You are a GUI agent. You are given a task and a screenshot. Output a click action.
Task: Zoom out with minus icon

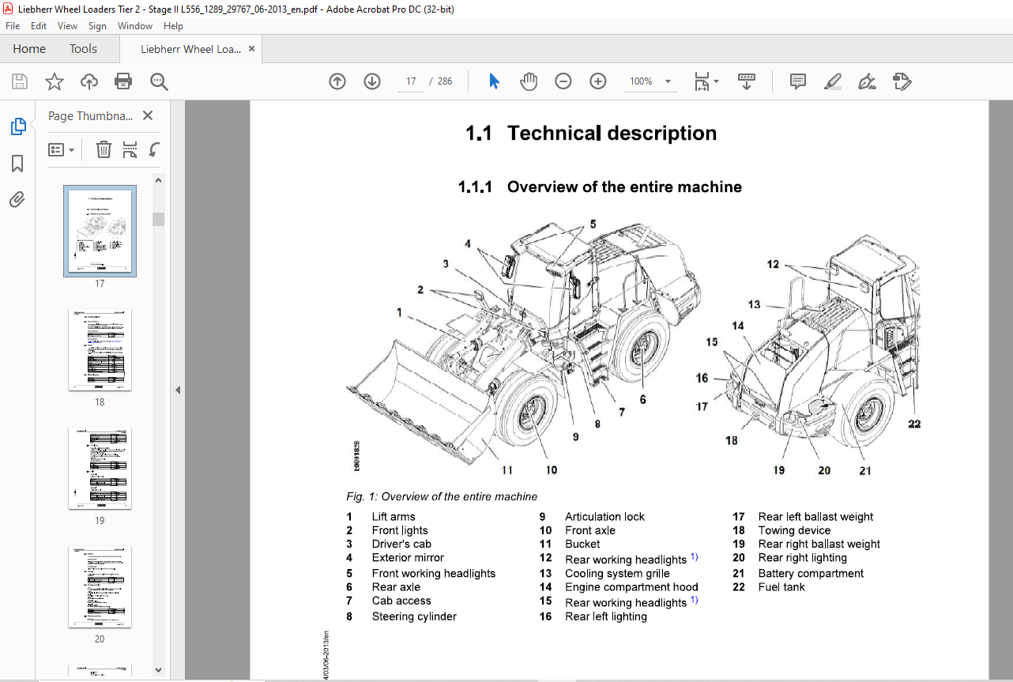[x=563, y=81]
